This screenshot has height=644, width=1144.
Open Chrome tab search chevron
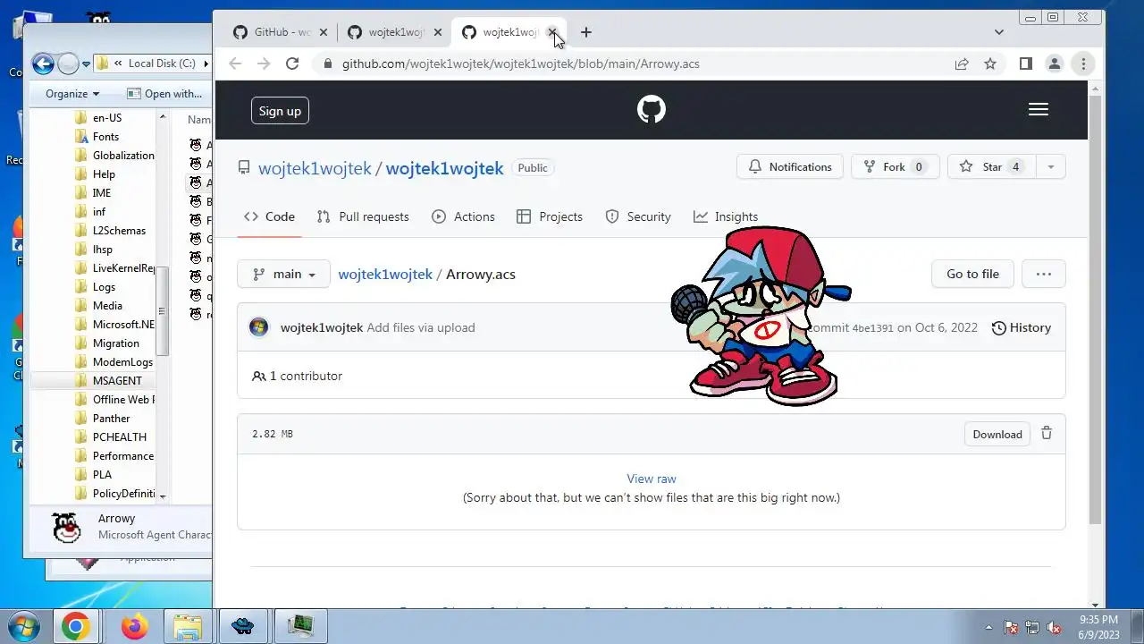pos(998,32)
